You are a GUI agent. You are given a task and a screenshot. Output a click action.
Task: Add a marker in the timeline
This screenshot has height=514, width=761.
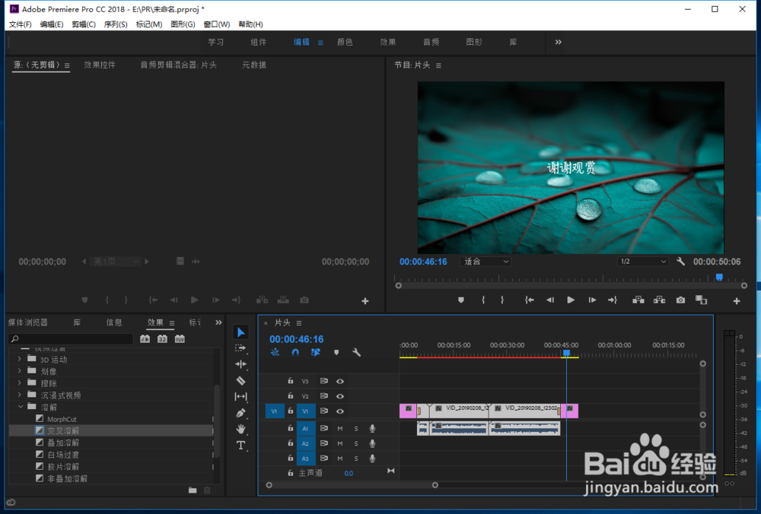(x=336, y=353)
